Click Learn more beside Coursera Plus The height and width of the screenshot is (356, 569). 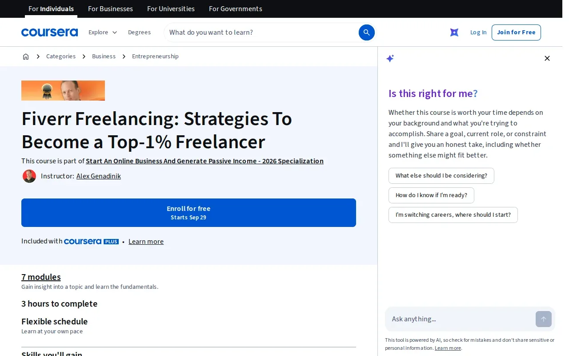(146, 242)
